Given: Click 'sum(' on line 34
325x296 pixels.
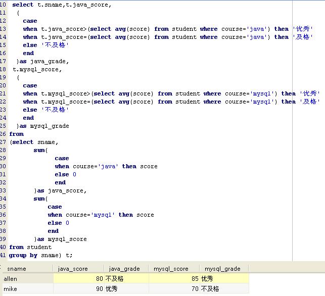Looking at the screenshot, I should (x=40, y=199).
